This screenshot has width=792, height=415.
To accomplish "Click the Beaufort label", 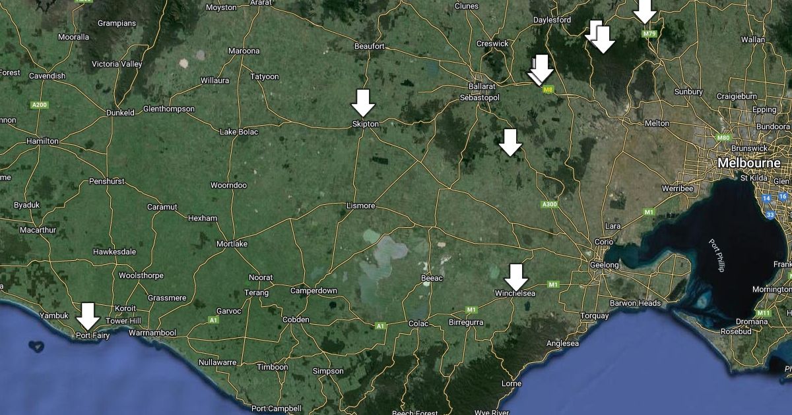I will pyautogui.click(x=369, y=47).
